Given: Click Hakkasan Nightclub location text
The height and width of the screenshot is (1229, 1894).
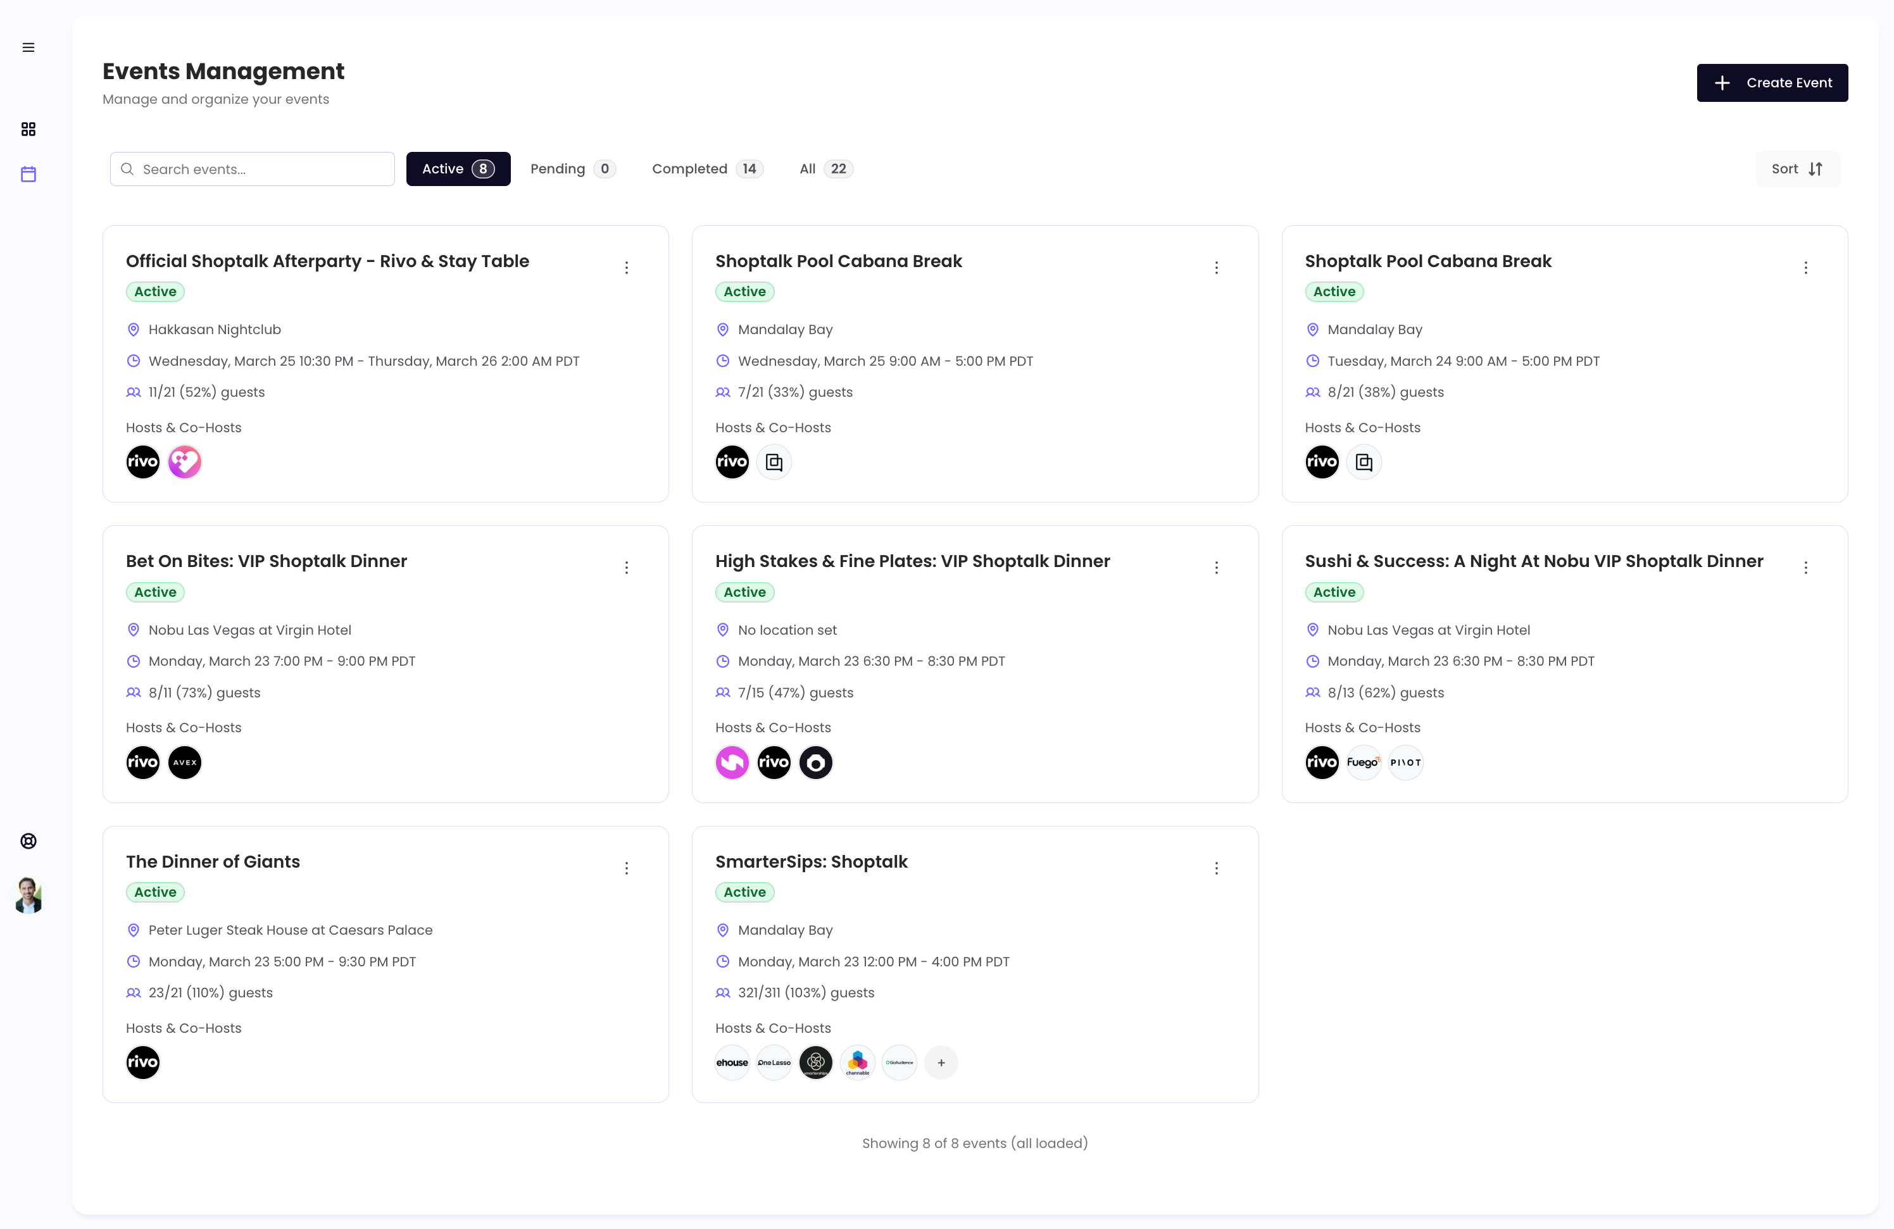Looking at the screenshot, I should click(x=215, y=329).
